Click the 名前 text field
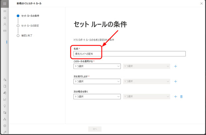The height and width of the screenshot is (135, 206). tap(129, 54)
